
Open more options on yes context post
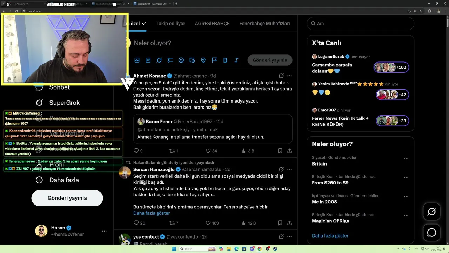click(289, 237)
